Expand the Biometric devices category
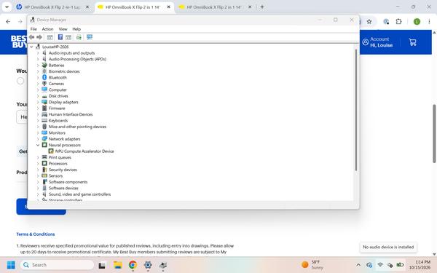Screen dimensions: 437x273 pos(38,71)
